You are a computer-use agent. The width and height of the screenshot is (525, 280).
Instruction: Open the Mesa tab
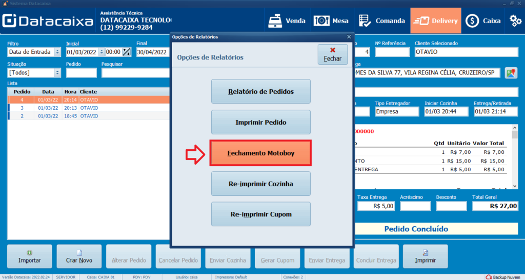tap(331, 21)
